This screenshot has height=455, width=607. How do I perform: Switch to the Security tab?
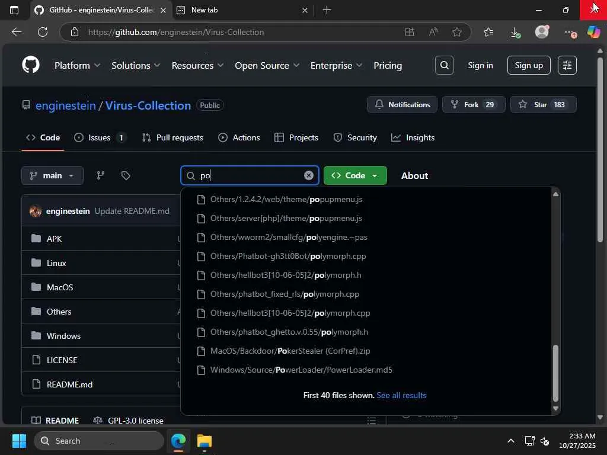[355, 137]
